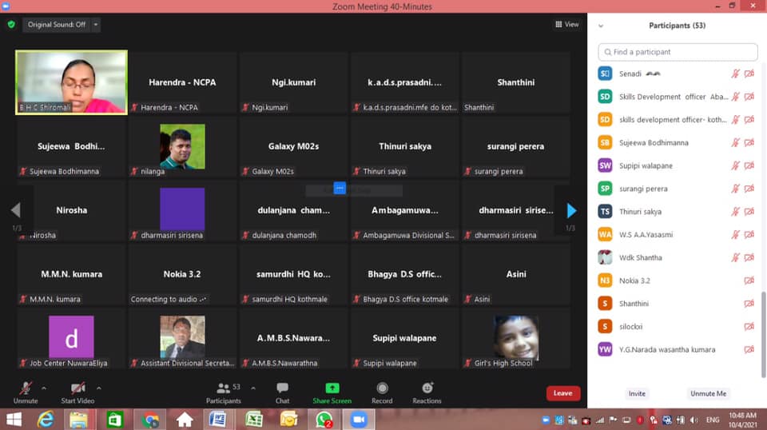Open WhatsApp from the taskbar

coord(324,420)
